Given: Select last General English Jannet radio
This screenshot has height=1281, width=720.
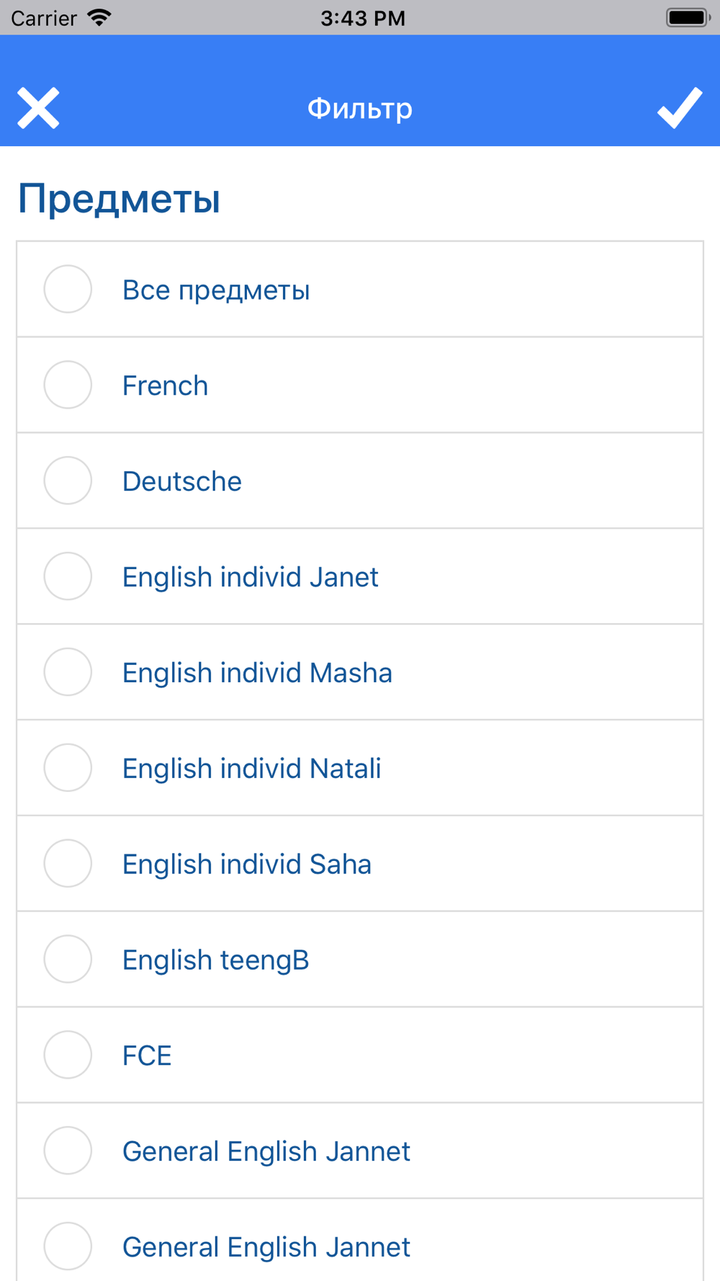Looking at the screenshot, I should (68, 1247).
